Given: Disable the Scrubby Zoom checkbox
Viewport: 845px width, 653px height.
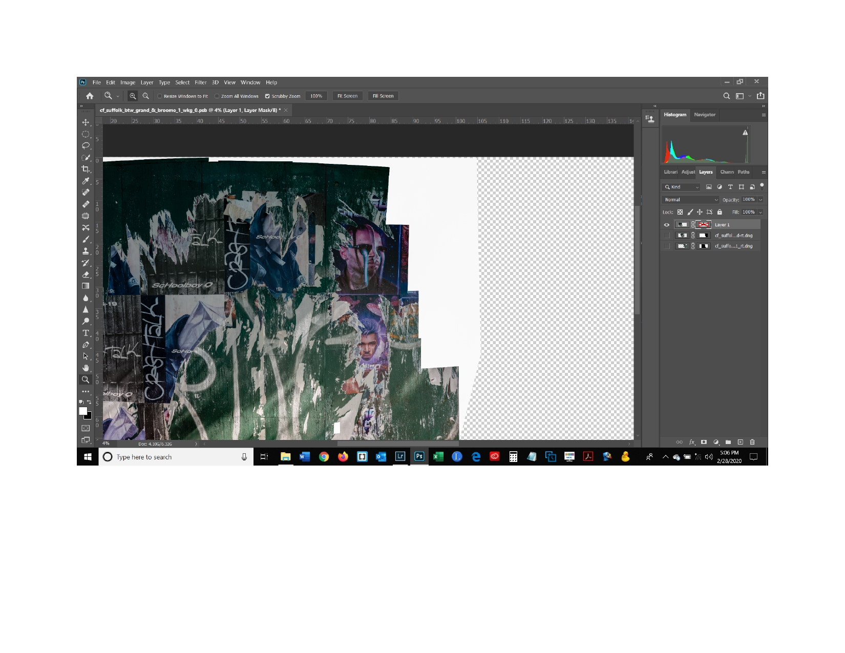Looking at the screenshot, I should click(x=267, y=96).
